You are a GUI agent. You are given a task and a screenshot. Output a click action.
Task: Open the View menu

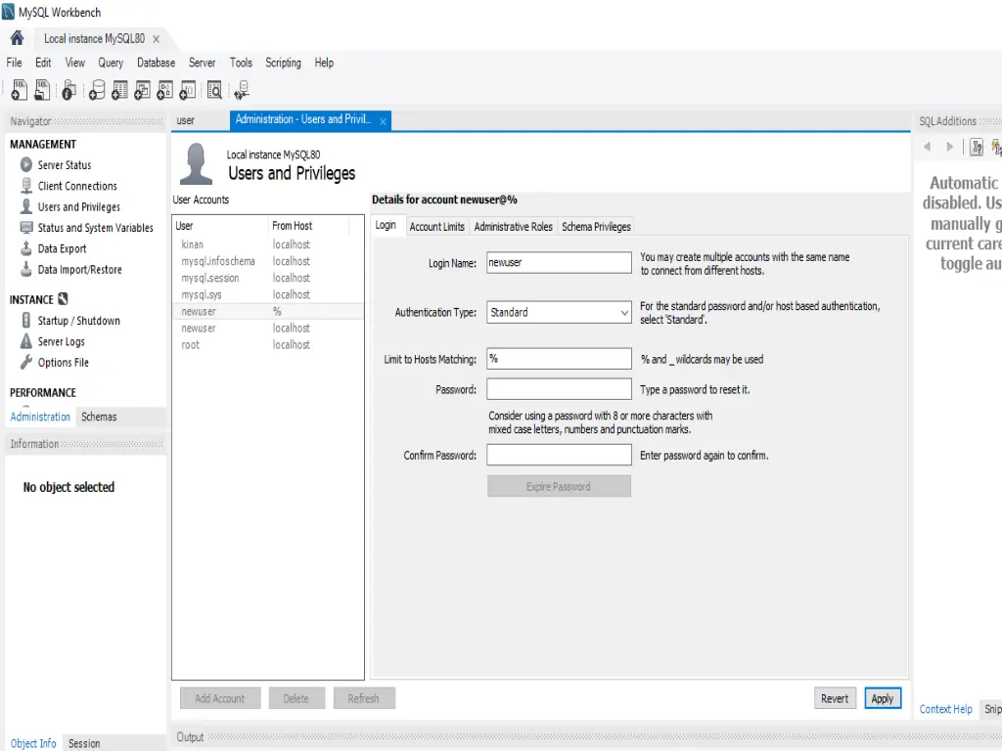click(74, 63)
